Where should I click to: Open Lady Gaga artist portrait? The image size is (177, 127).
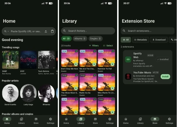(x=28, y=93)
